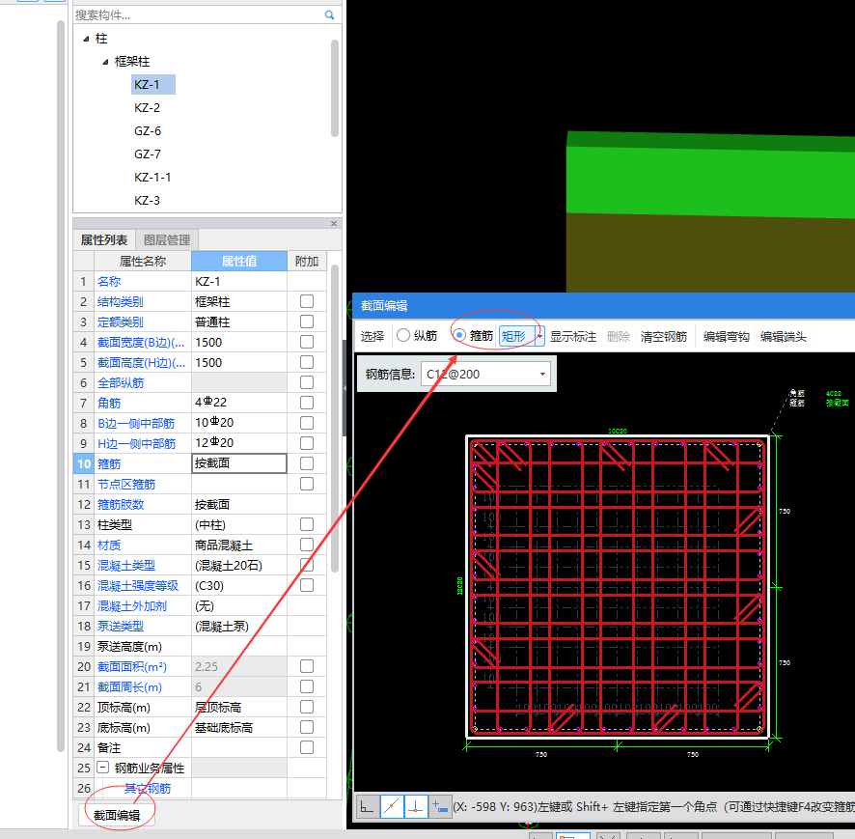Click 编辑端头 in section editor toolbar
This screenshot has width=855, height=839.
(784, 336)
